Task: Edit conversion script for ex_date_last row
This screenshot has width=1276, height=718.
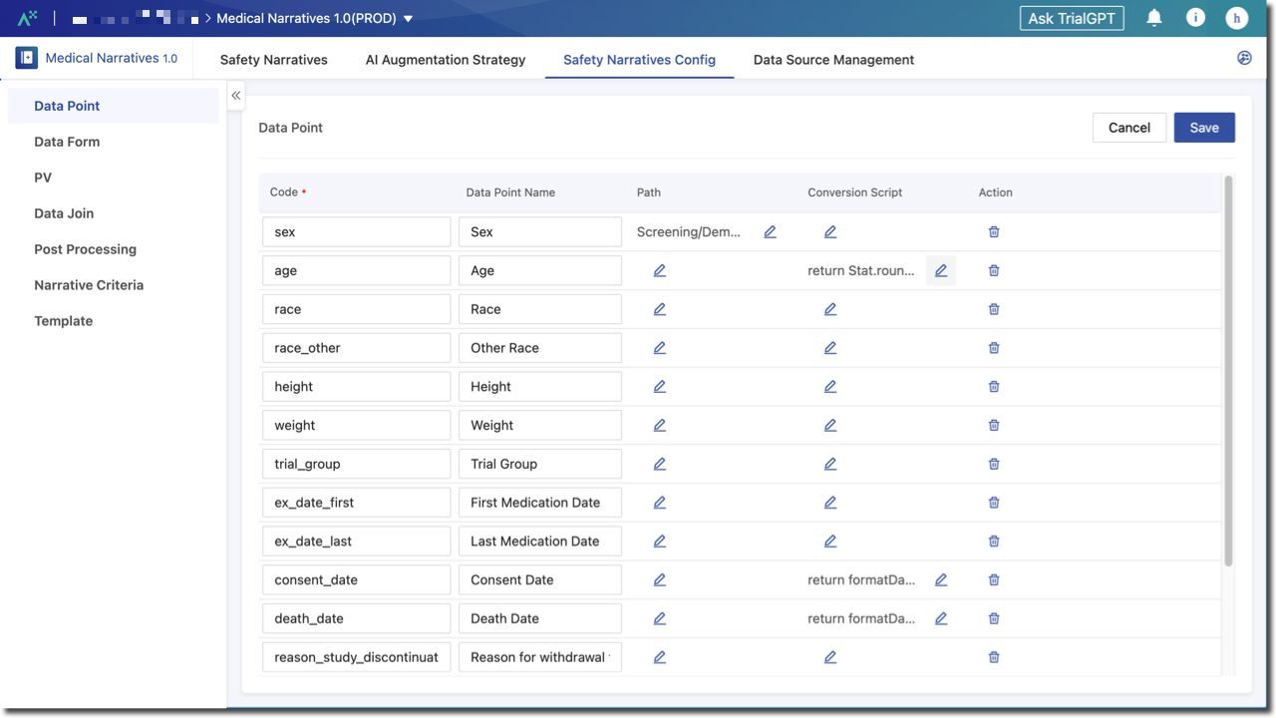Action: point(830,541)
